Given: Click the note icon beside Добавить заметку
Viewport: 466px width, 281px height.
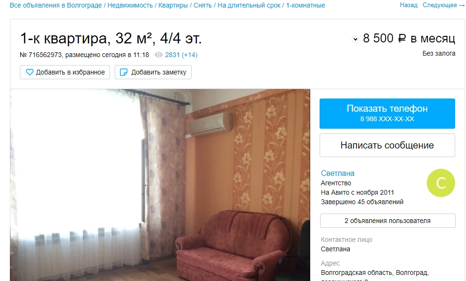Looking at the screenshot, I should [x=123, y=72].
